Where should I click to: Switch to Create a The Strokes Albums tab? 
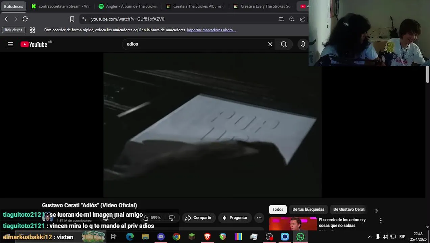pyautogui.click(x=195, y=6)
